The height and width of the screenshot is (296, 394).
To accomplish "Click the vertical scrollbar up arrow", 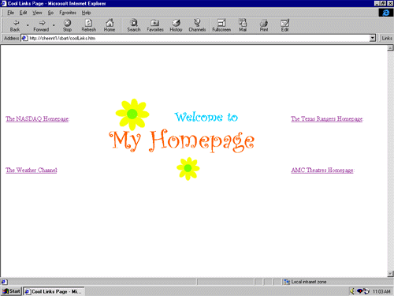I will point(390,48).
